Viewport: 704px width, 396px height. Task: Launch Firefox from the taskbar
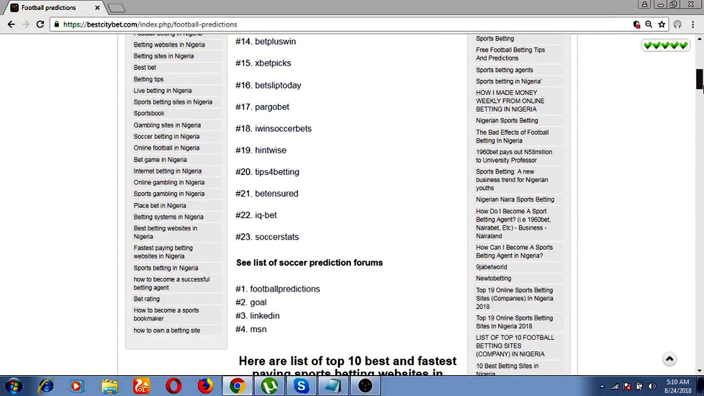tap(205, 386)
